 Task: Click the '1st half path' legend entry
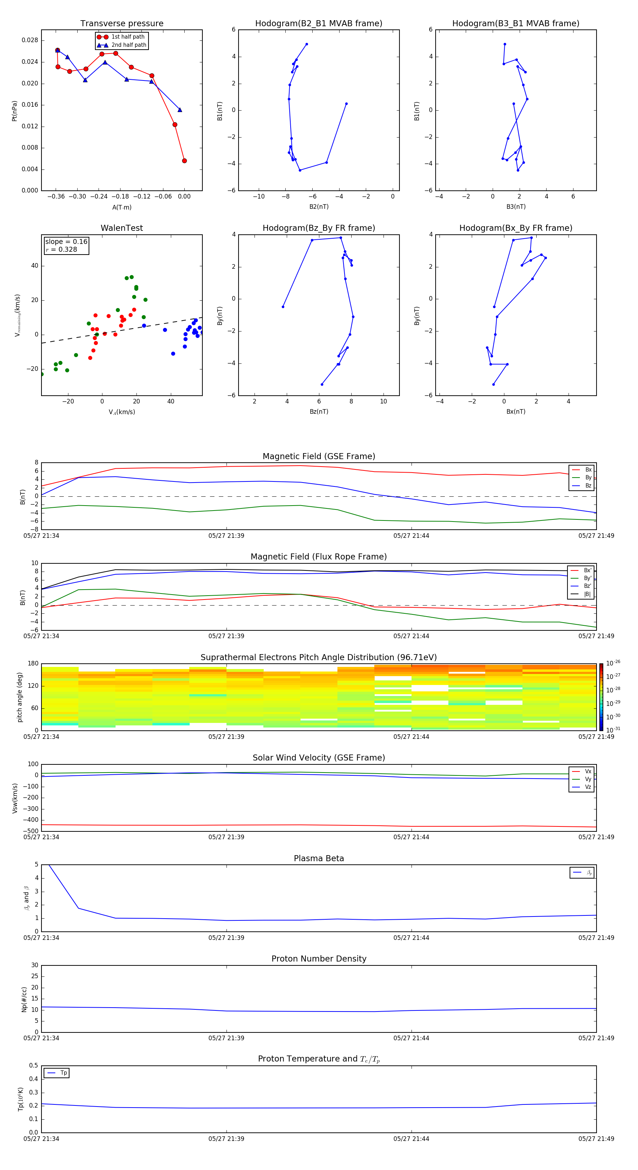pyautogui.click(x=122, y=37)
